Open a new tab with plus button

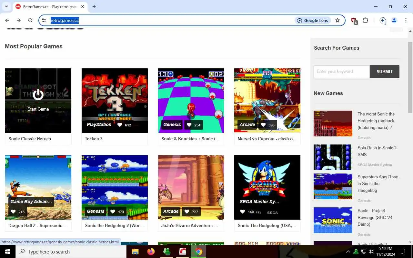tap(94, 6)
